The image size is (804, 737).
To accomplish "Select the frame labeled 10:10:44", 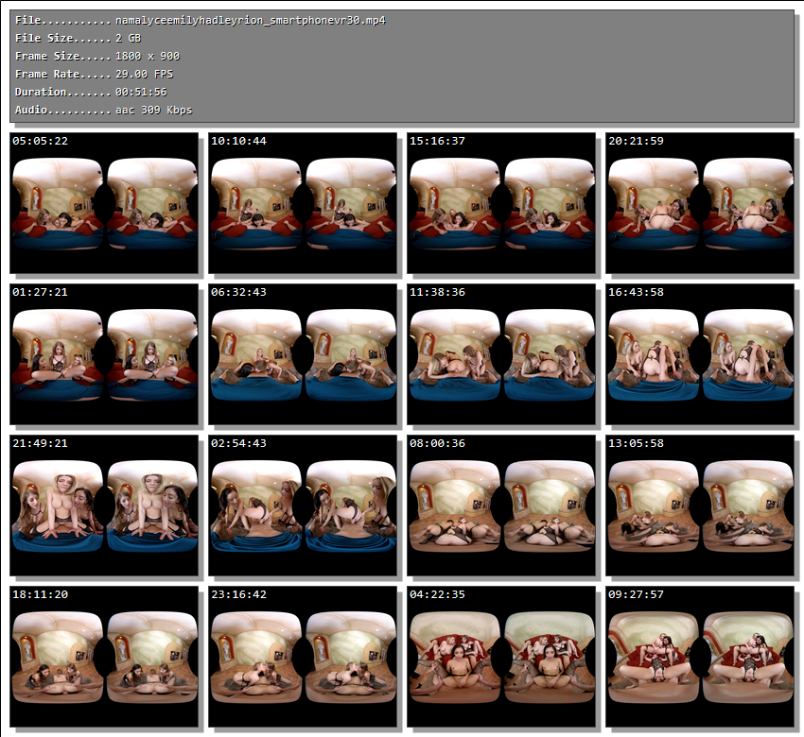I will pos(303,203).
